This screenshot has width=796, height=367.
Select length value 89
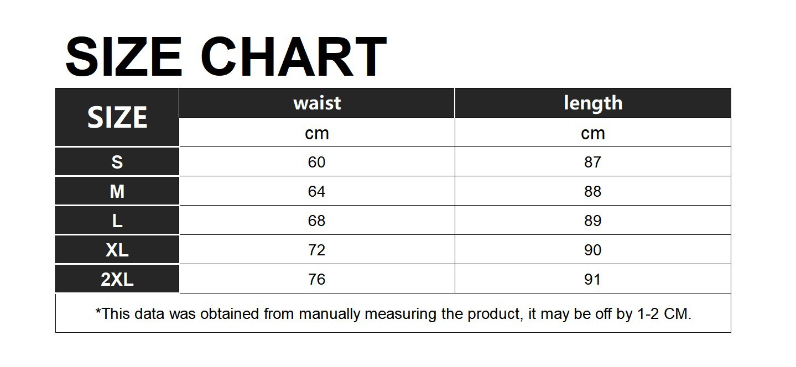(x=592, y=221)
